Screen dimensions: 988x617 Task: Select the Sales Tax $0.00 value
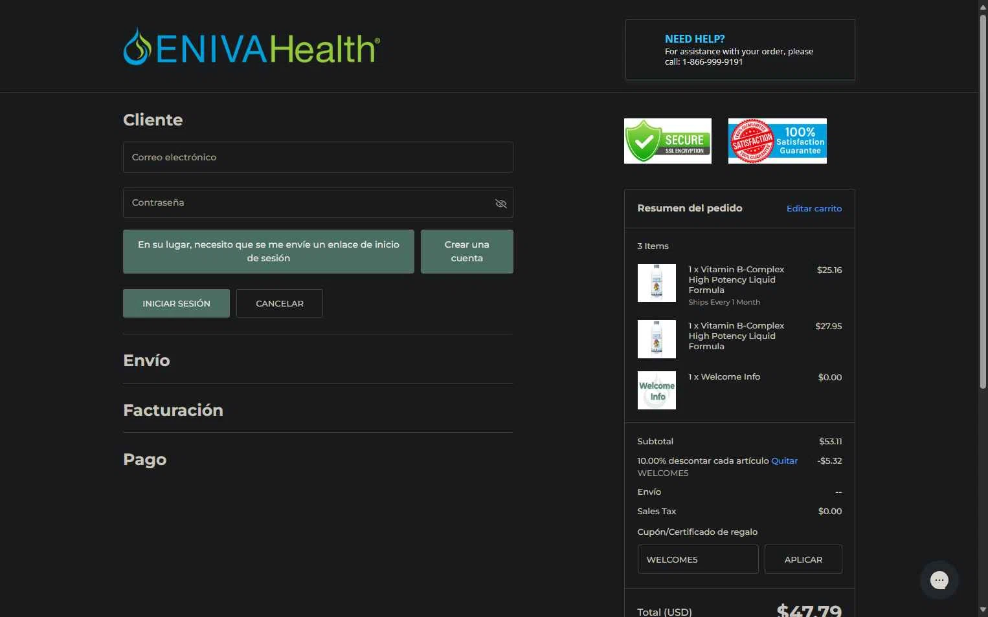tap(830, 511)
